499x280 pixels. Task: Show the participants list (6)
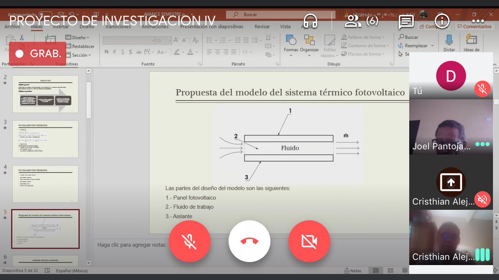tap(361, 21)
